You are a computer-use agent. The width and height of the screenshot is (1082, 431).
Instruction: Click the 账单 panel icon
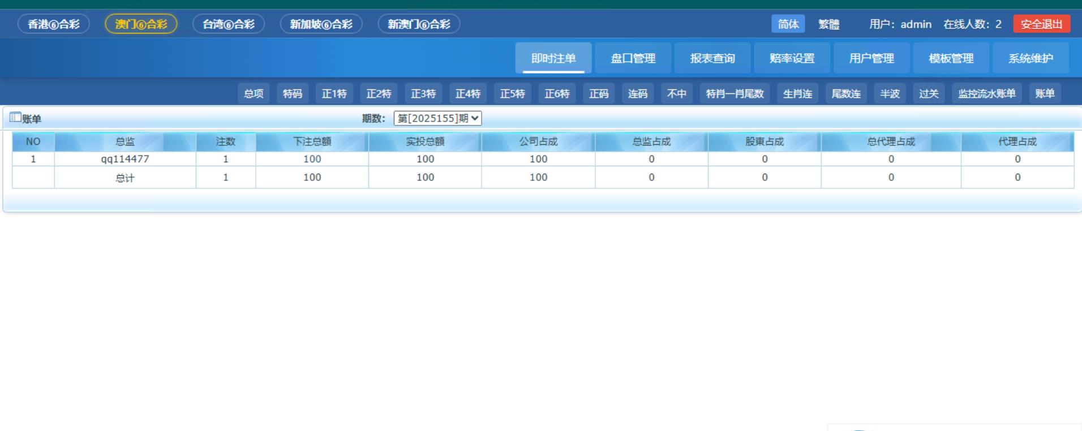15,118
